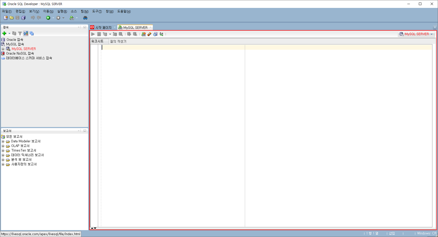Select 데이터베이스 스키마 서비스 접속 item
This screenshot has width=438, height=237.
pos(29,58)
